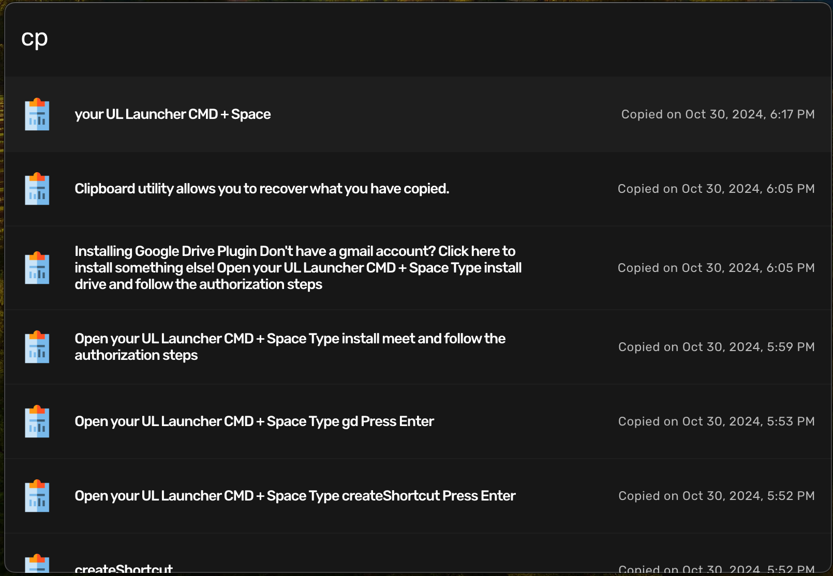Select the clipboard entry 'your UL Launcher CMD + Space'

click(x=173, y=114)
